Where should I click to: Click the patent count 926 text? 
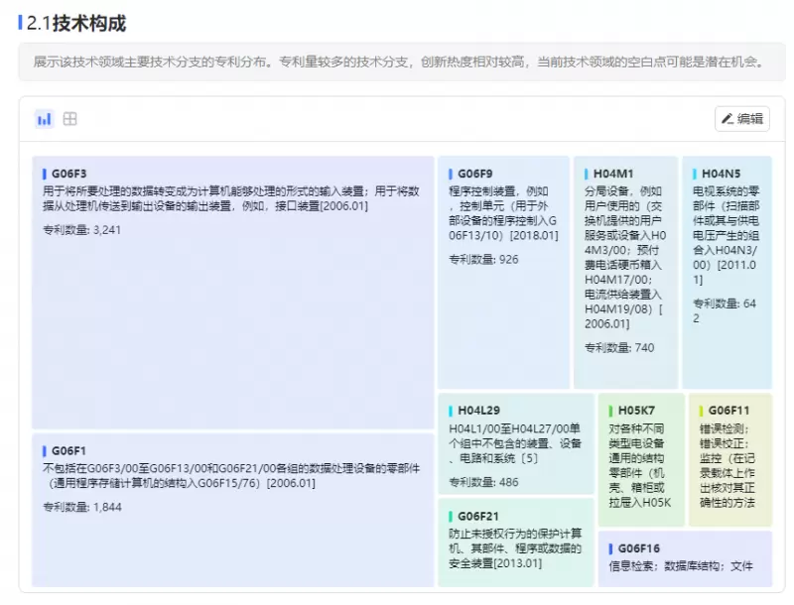pyautogui.click(x=483, y=260)
